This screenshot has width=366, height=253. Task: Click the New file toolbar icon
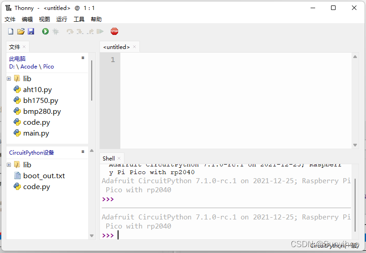(x=11, y=31)
